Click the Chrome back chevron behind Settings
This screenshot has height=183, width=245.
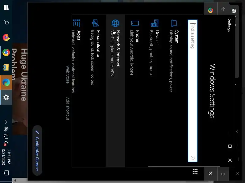pos(237,131)
